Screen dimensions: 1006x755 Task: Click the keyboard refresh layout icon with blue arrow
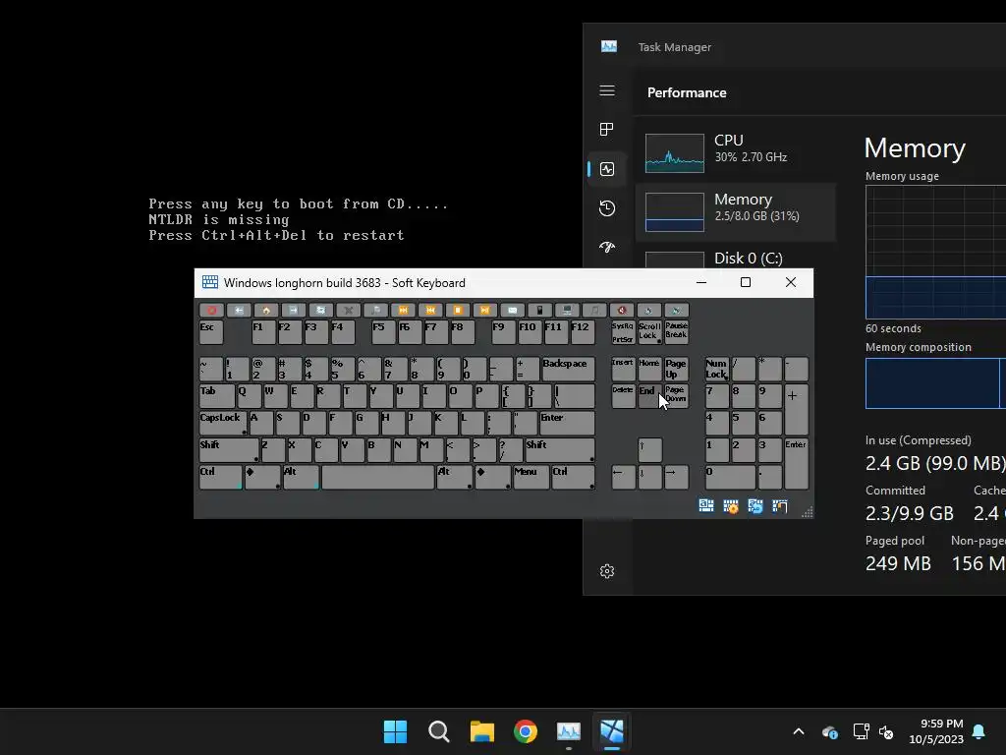pyautogui.click(x=755, y=506)
